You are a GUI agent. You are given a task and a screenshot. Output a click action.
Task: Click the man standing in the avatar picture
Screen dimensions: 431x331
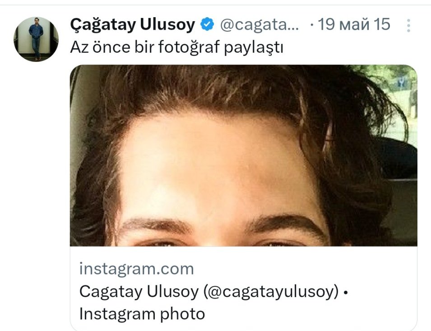pyautogui.click(x=36, y=38)
